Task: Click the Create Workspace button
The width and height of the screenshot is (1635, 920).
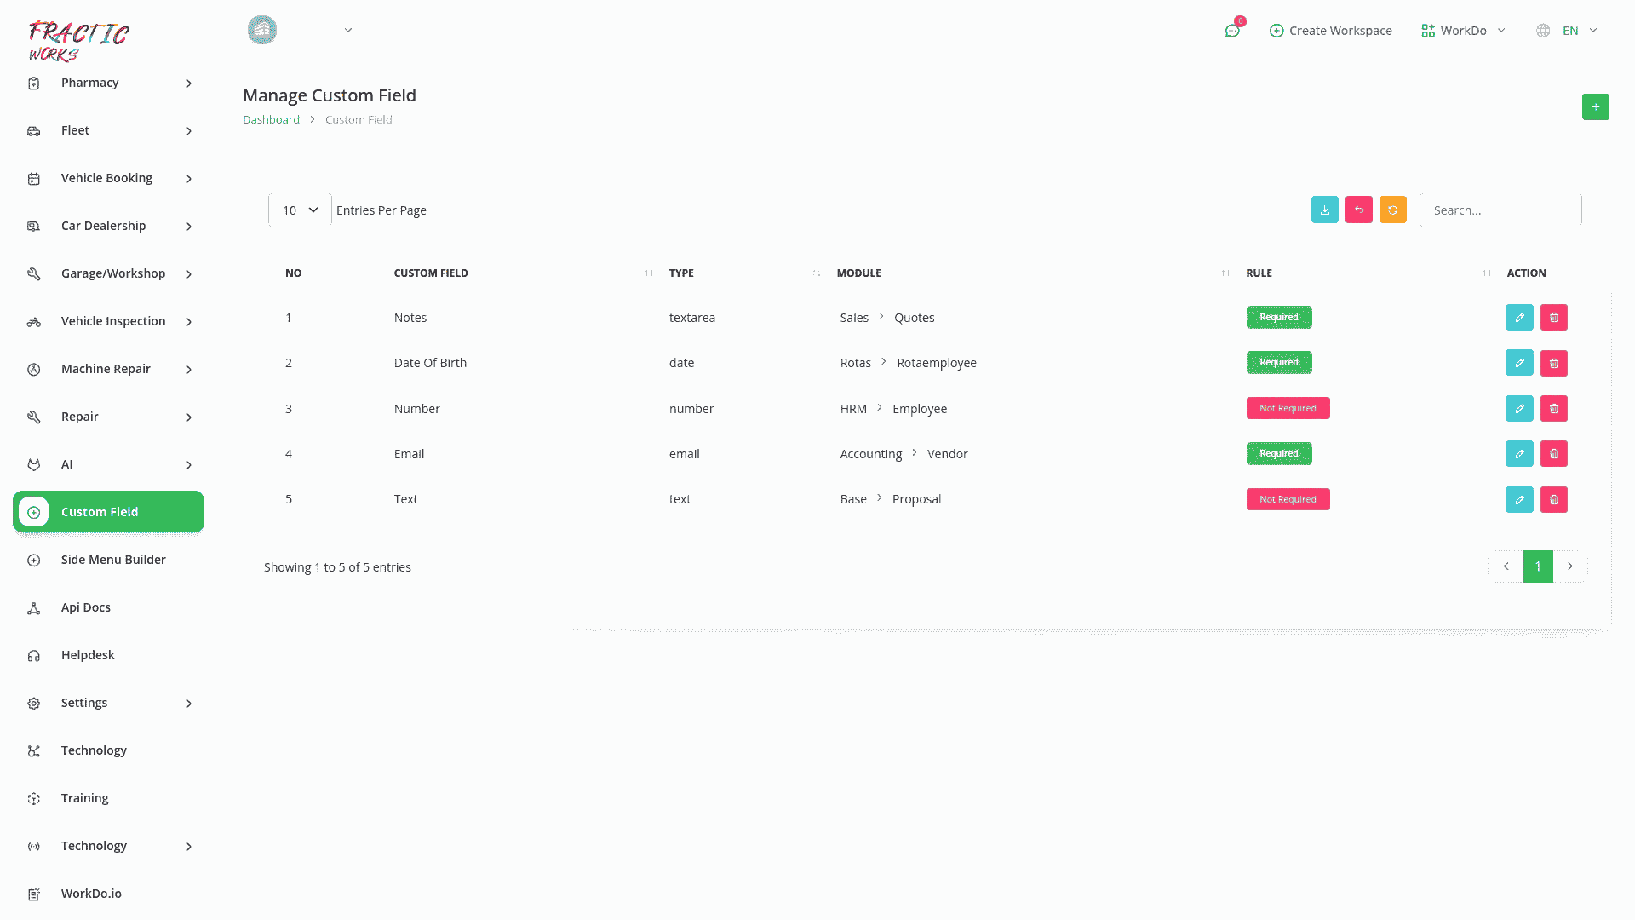Action: click(1330, 31)
